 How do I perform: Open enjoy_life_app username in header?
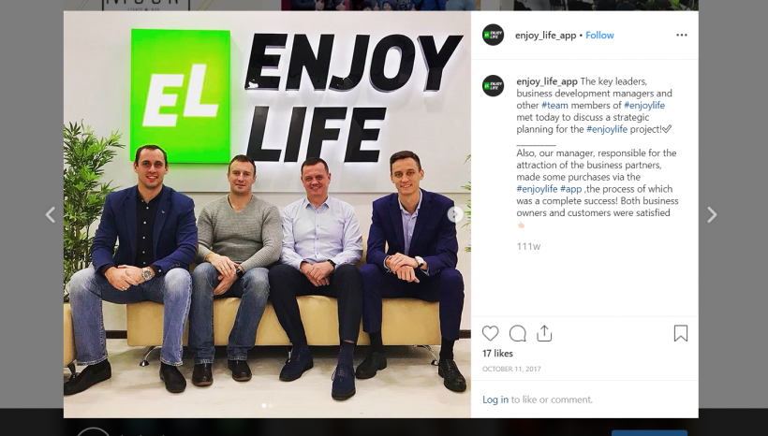[x=545, y=36]
